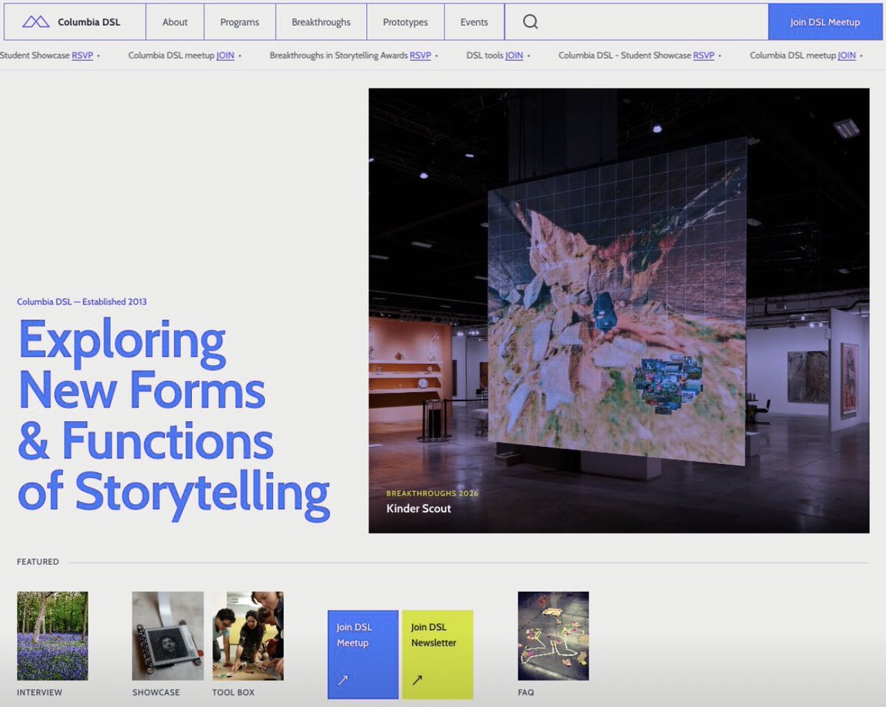This screenshot has width=886, height=707.
Task: Click Columbia DSL — Established 2013 text
Action: tap(82, 301)
